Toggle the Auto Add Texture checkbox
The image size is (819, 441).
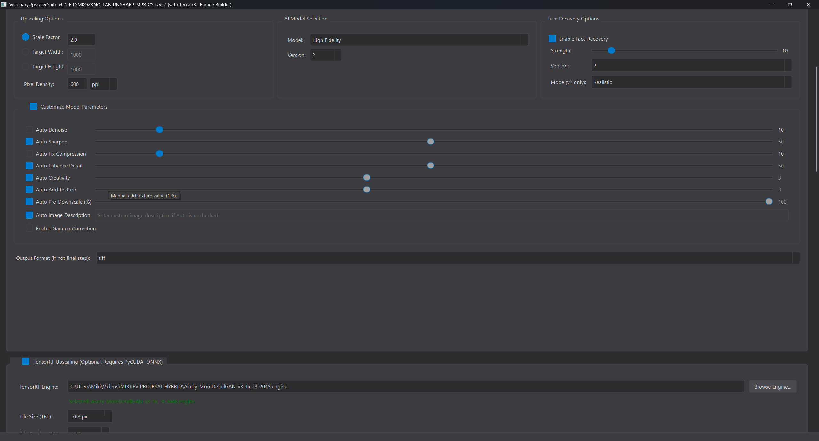[29, 190]
